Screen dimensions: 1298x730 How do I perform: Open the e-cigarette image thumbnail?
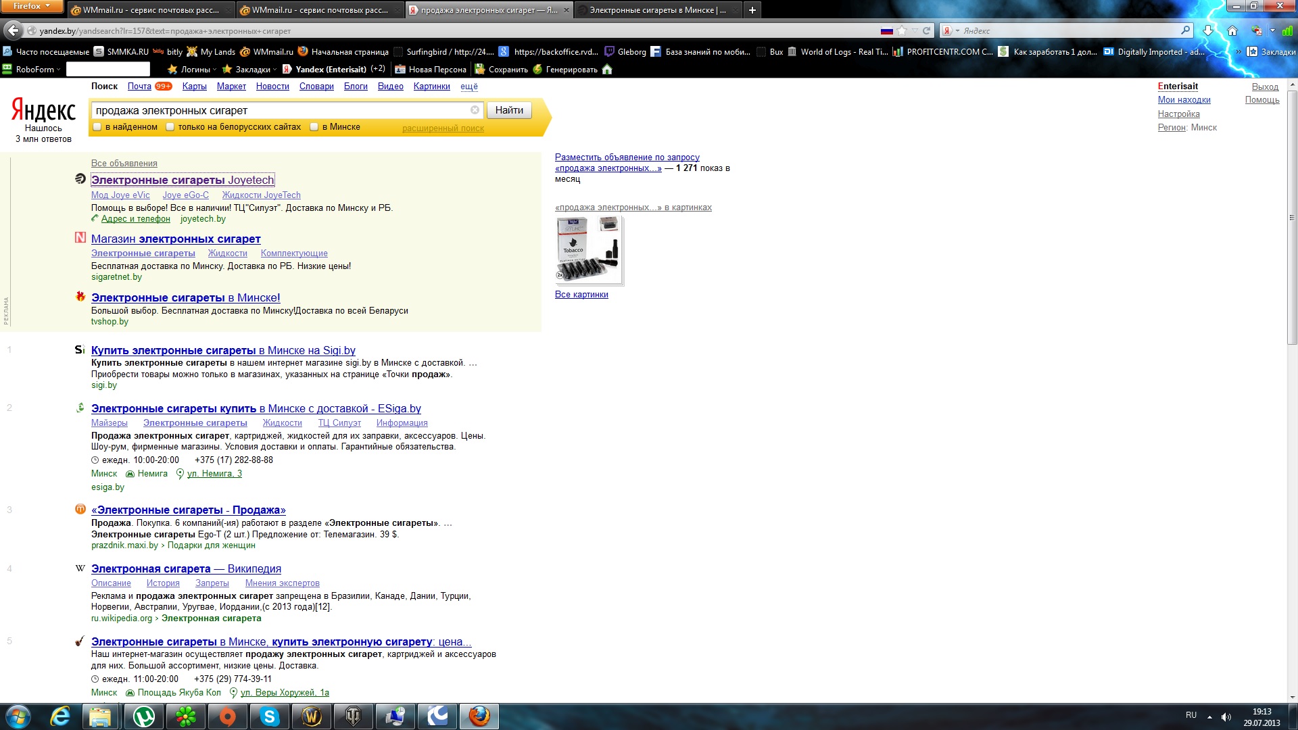(x=589, y=251)
